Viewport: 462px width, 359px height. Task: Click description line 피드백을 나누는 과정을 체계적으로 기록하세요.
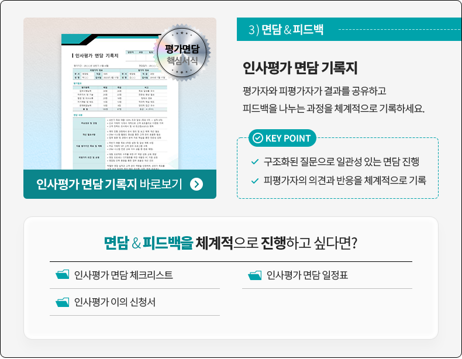tap(333, 109)
